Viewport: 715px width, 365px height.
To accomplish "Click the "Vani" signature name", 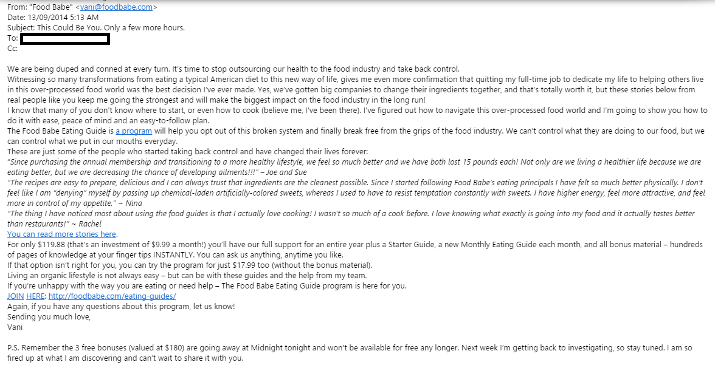I will pyautogui.click(x=15, y=327).
